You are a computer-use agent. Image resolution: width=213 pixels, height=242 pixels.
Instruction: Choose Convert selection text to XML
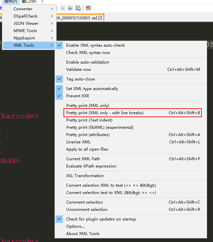[131, 193]
